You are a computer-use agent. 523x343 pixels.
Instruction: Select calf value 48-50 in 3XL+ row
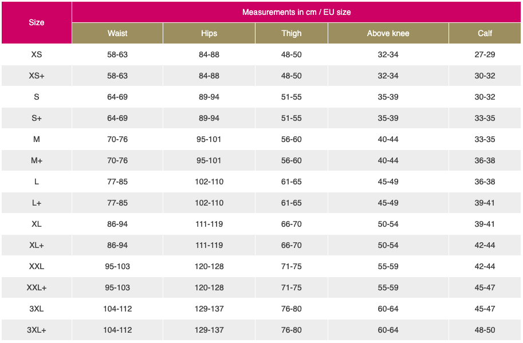click(x=485, y=330)
